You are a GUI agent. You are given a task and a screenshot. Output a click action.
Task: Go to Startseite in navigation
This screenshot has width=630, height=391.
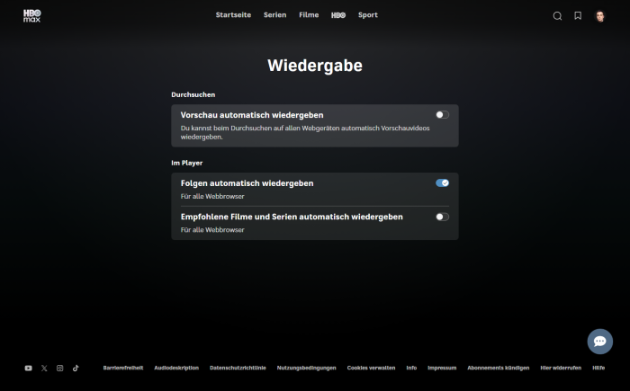(233, 15)
